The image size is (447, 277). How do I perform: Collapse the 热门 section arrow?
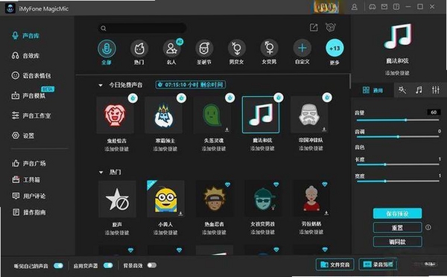[101, 172]
